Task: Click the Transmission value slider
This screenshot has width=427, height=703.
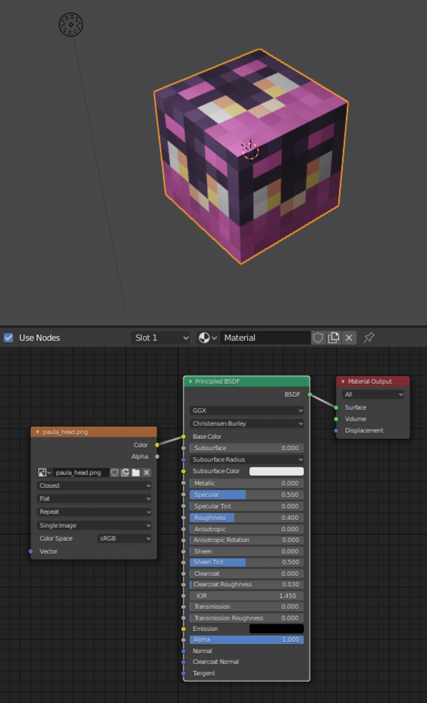Action: 247,607
